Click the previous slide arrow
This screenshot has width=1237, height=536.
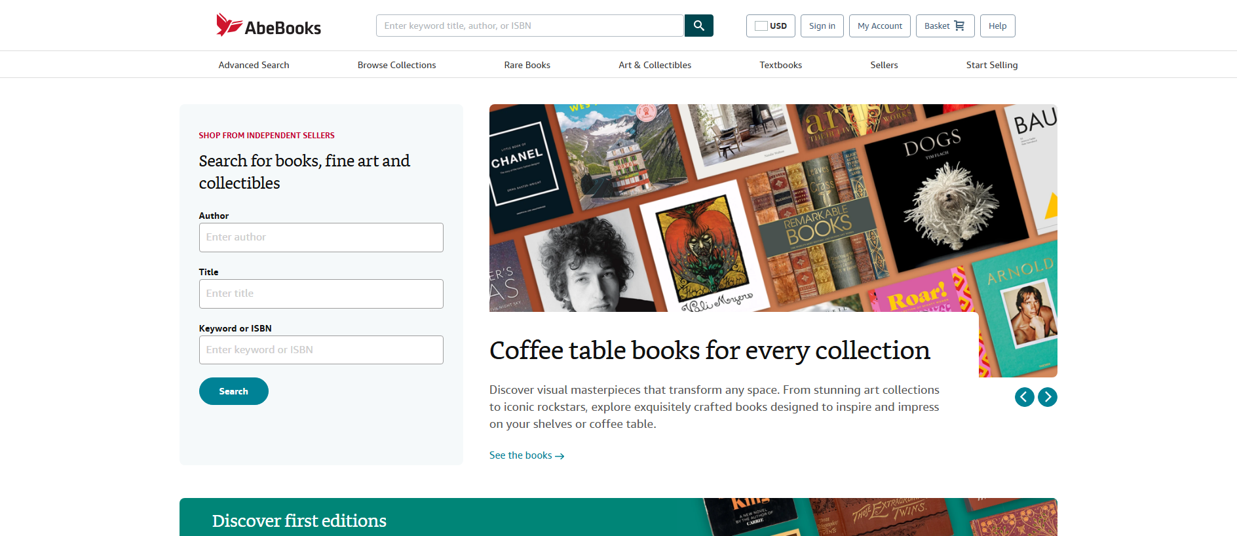(x=1025, y=397)
